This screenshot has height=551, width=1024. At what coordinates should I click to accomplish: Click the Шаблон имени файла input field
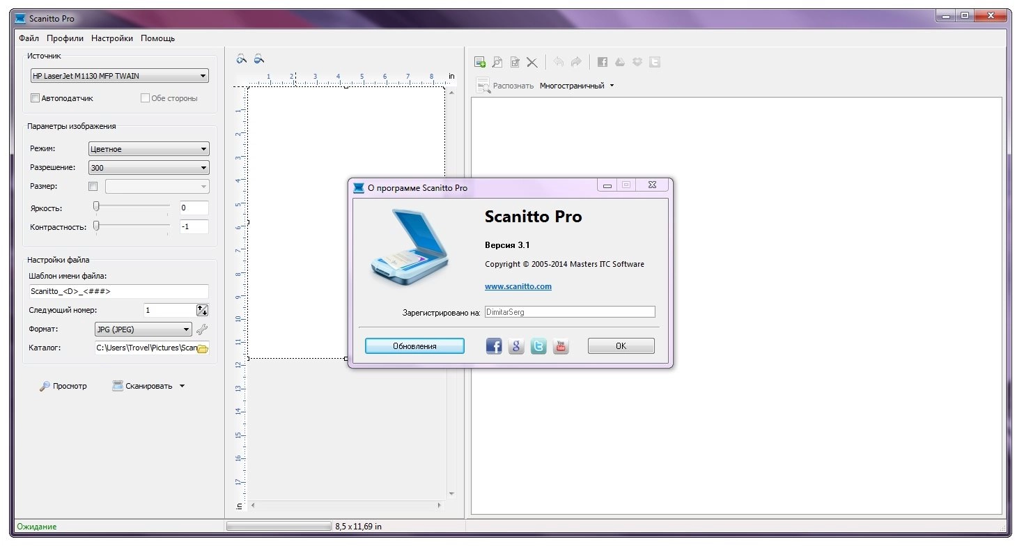coord(119,291)
